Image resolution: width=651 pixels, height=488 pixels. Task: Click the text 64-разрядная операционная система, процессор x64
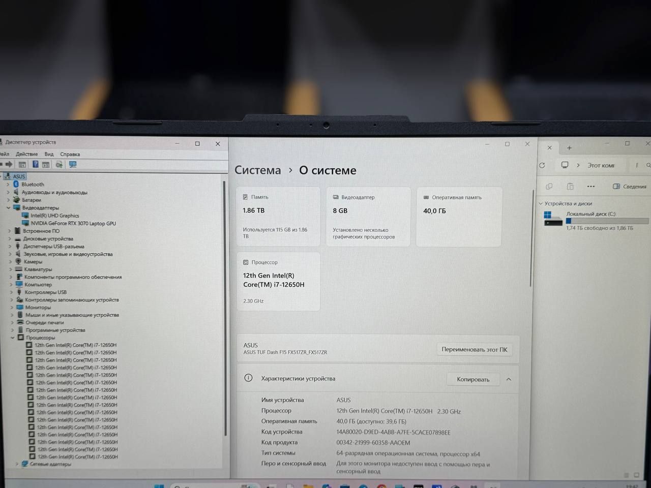408,453
